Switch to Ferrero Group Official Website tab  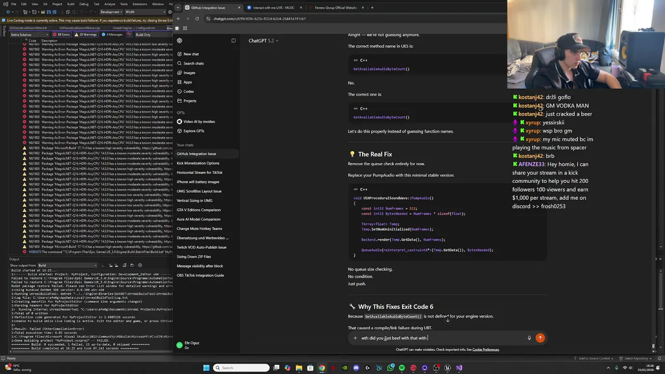[x=336, y=8]
